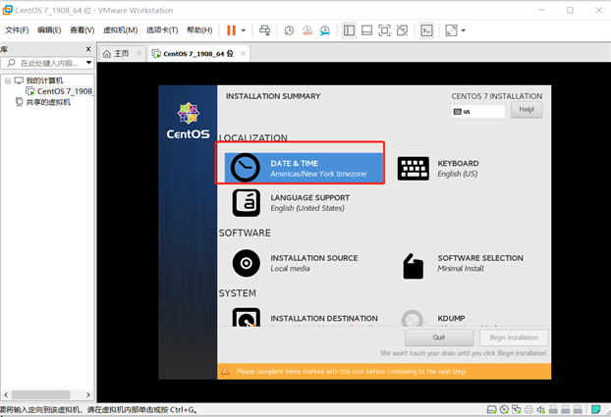Close the library panel
This screenshot has width=611, height=417.
click(88, 49)
